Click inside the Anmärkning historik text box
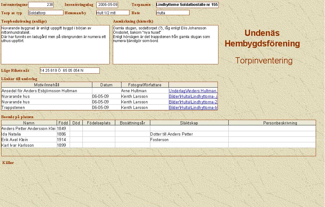Viewport: 325px width, 207px height. point(165,45)
